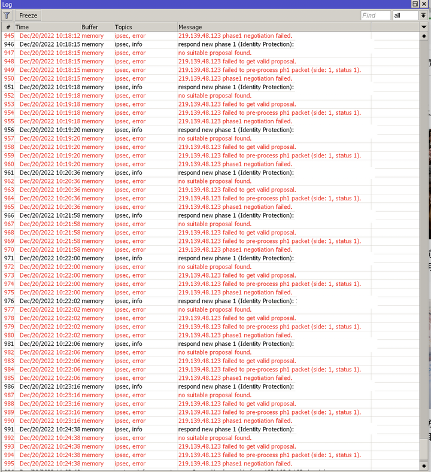Select row 976 'respond new phase 1' message
This screenshot has width=431, height=472.
click(x=236, y=301)
